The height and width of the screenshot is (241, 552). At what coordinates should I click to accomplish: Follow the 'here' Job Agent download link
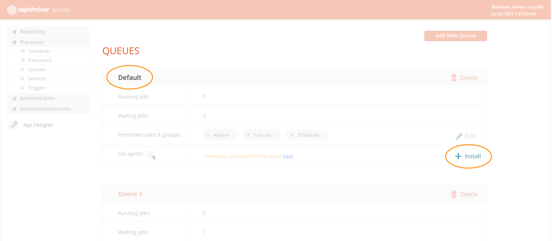pos(288,156)
